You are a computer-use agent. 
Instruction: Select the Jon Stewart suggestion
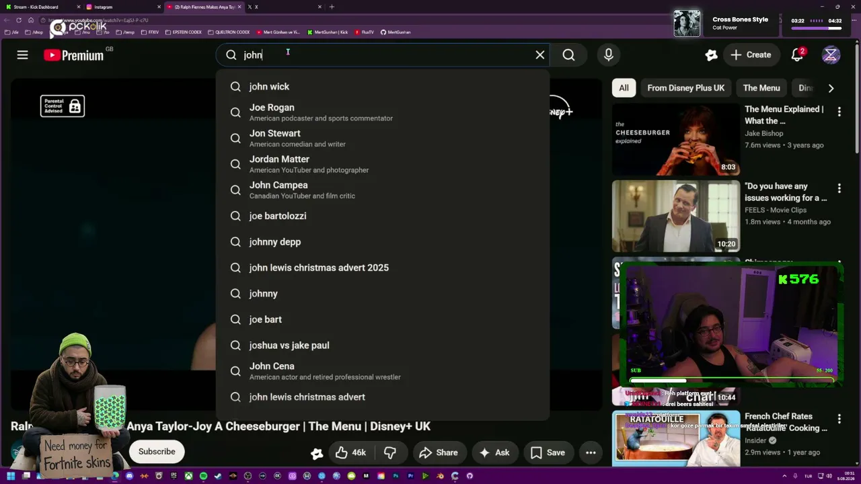(x=382, y=138)
